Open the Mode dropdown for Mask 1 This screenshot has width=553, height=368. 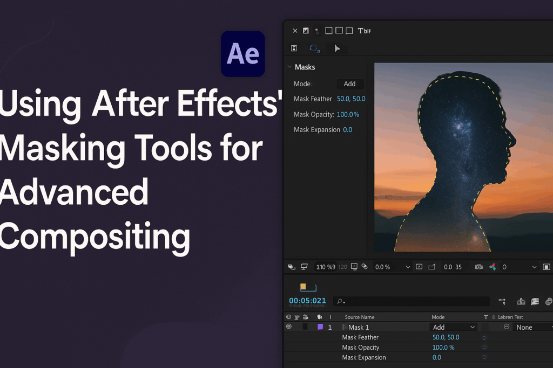[454, 327]
